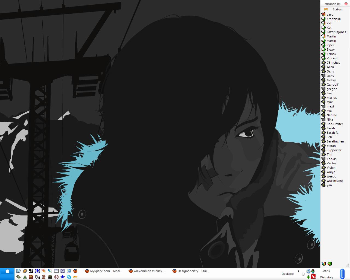Switch to Designsociety taskbar window
This screenshot has width=350, height=280.
[191, 271]
